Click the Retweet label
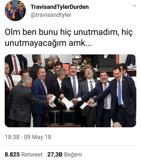The width and height of the screenshot is (141, 161). (32, 155)
